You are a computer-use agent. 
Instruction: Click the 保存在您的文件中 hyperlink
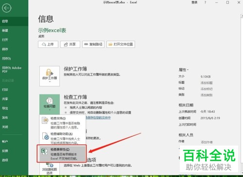(98, 118)
